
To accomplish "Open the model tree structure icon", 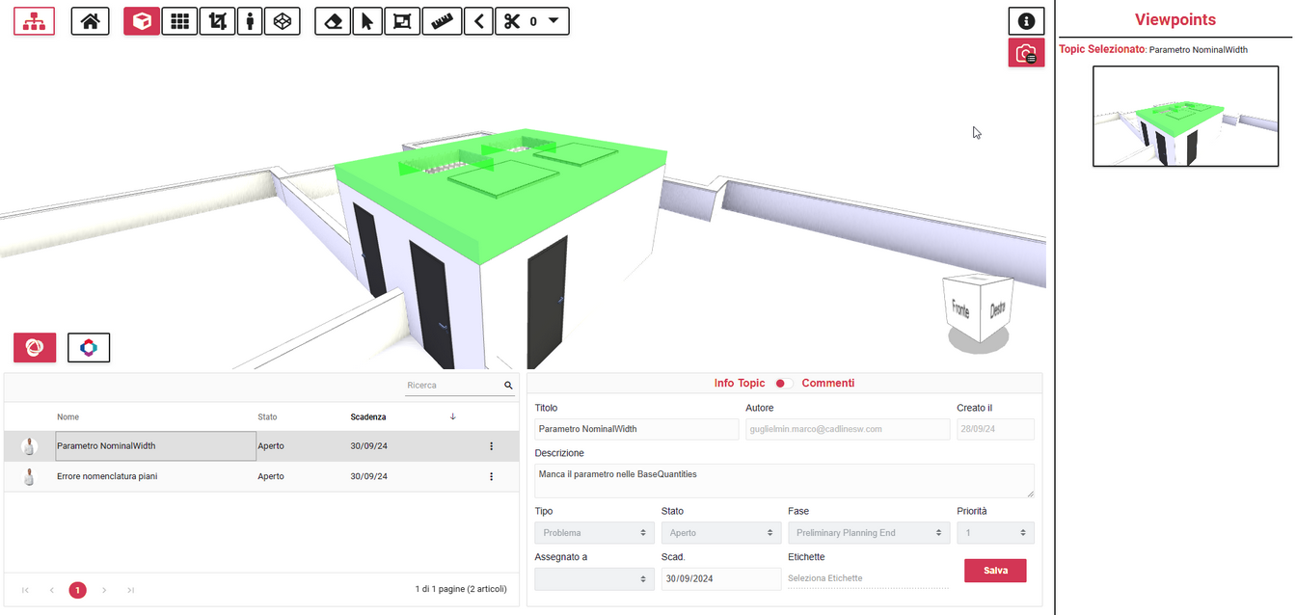I will click(34, 21).
